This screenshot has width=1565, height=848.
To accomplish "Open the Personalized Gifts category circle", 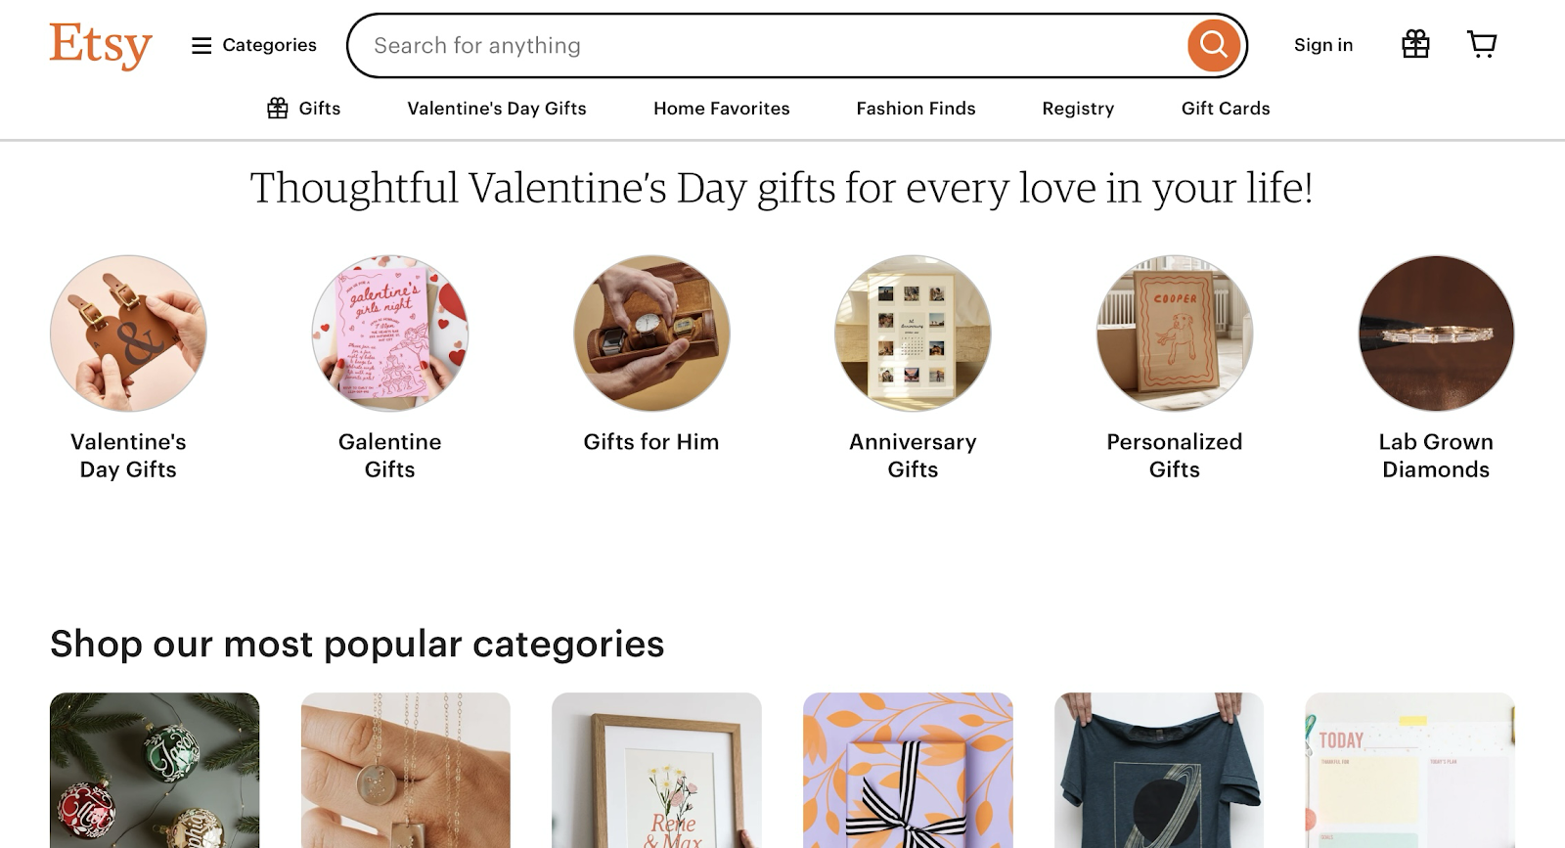I will pos(1174,333).
